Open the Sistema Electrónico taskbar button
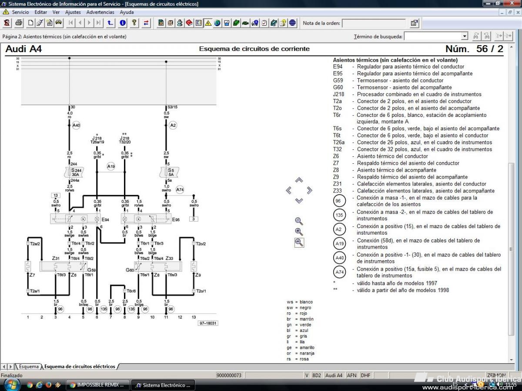Image resolution: width=522 pixels, height=391 pixels. pos(163,385)
